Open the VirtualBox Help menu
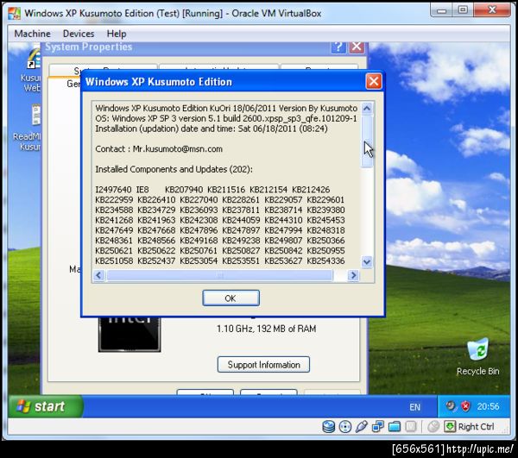The width and height of the screenshot is (518, 458). tap(117, 34)
